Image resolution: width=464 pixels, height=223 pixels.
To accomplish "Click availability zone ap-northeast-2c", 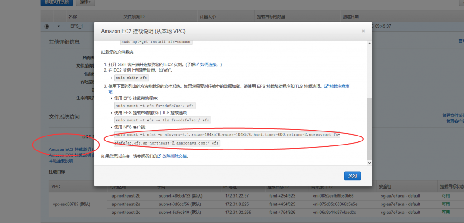I will tap(126, 212).
